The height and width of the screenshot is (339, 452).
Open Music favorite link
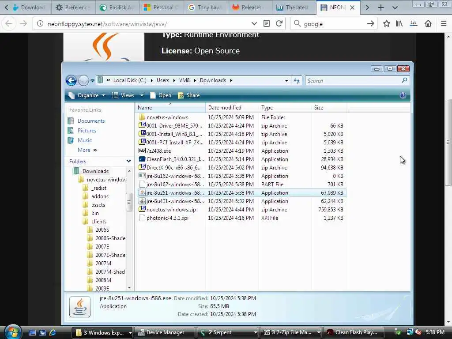tap(84, 140)
